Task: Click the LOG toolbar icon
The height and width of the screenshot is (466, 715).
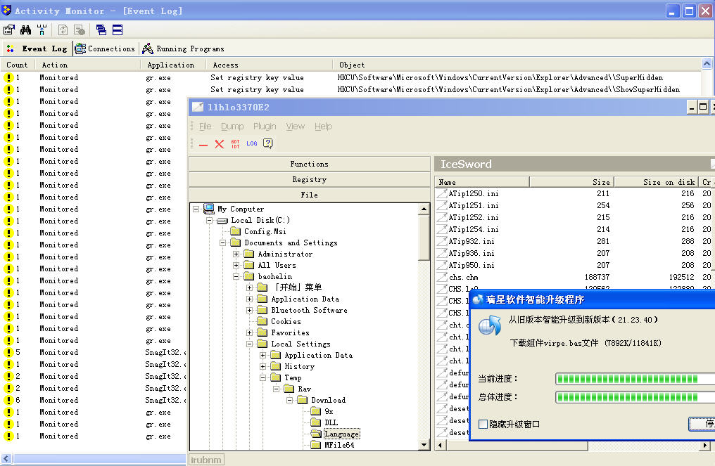Action: coord(251,143)
